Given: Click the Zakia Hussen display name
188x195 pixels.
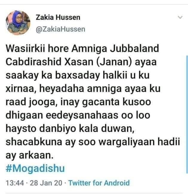Looking at the screenshot, I should [58, 17].
